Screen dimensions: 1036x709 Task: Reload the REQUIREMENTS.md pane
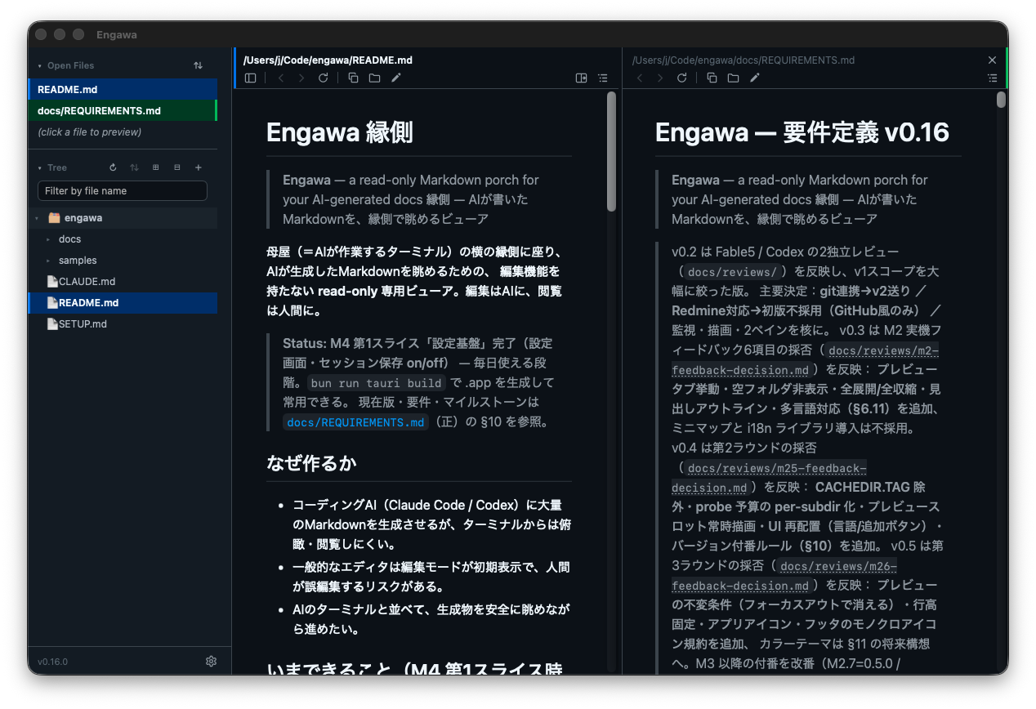click(x=681, y=78)
